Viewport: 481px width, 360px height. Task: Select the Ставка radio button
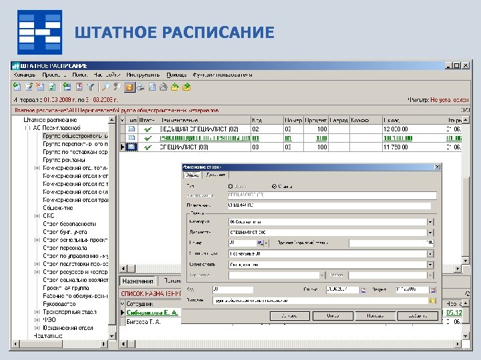(x=275, y=186)
